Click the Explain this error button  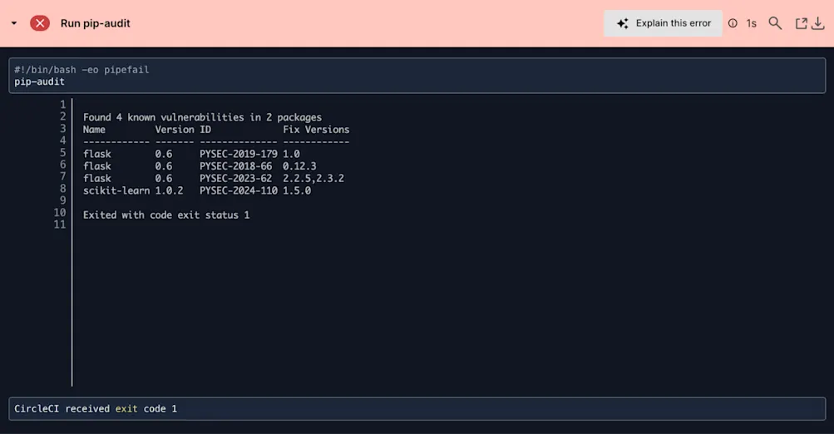pos(663,23)
